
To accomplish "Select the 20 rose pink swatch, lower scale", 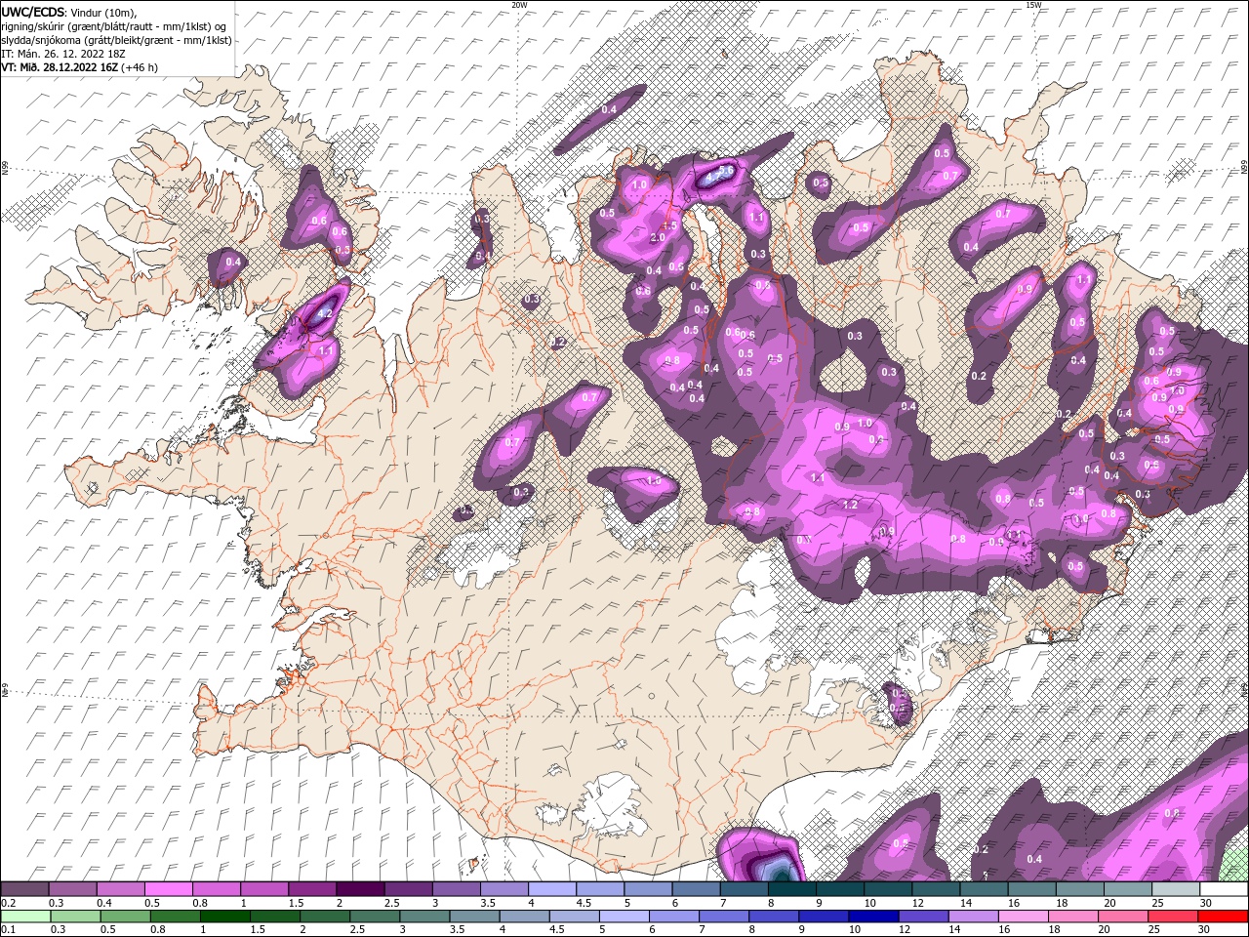I will [1123, 917].
